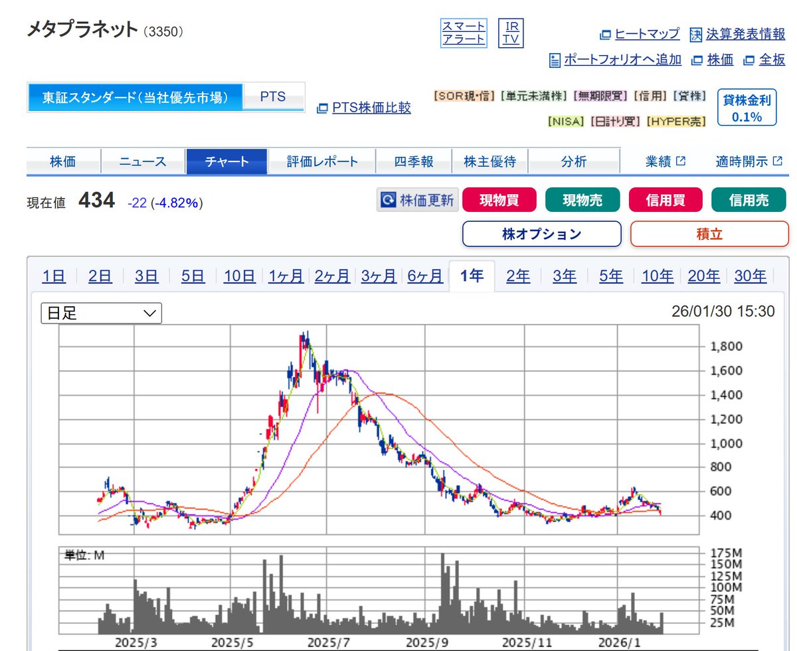Click the 株オプション button
This screenshot has width=797, height=651.
[x=542, y=234]
